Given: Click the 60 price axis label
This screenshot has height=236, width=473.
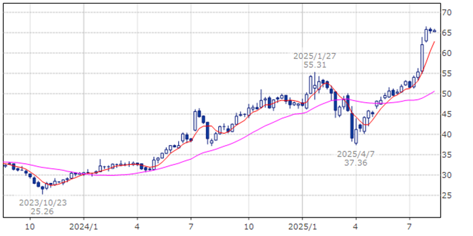Looking at the screenshot, I should [446, 53].
